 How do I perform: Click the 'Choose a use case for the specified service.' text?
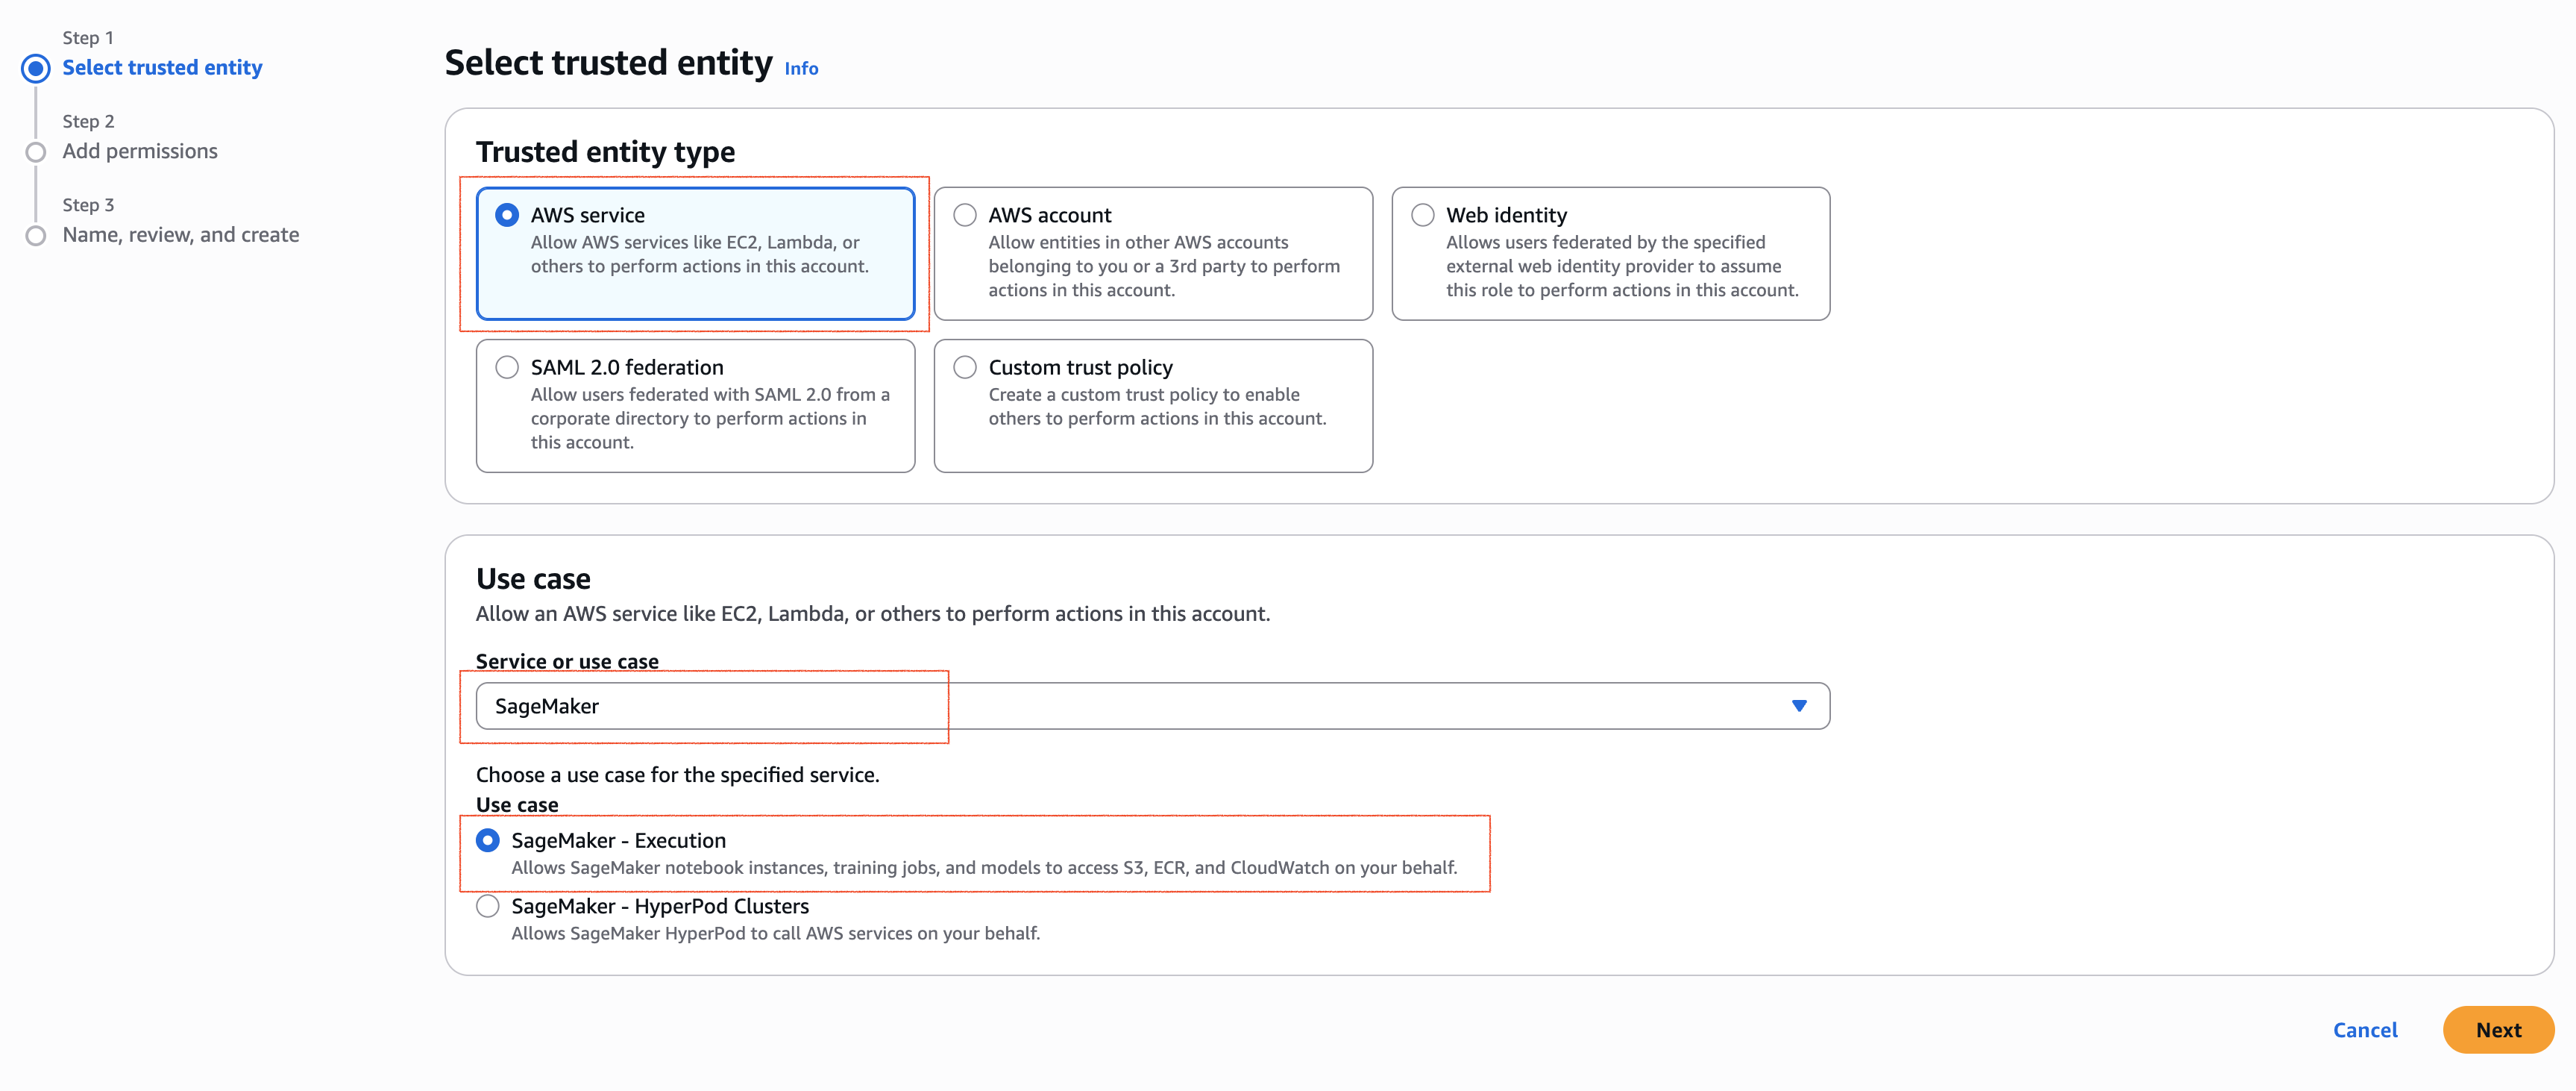pos(677,775)
